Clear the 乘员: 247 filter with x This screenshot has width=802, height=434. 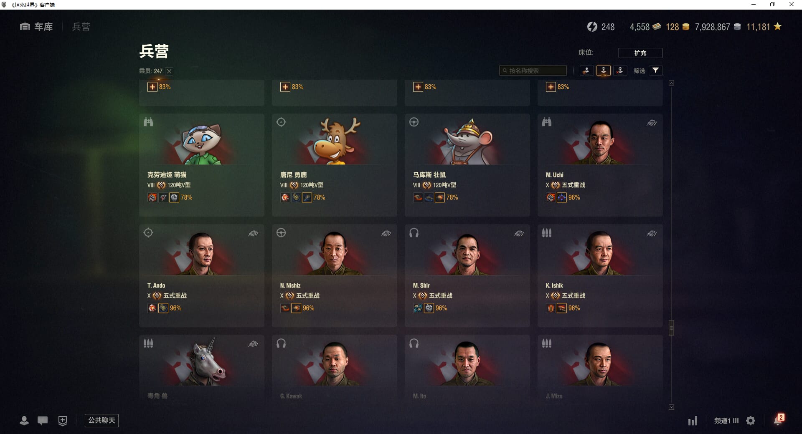[x=169, y=71]
